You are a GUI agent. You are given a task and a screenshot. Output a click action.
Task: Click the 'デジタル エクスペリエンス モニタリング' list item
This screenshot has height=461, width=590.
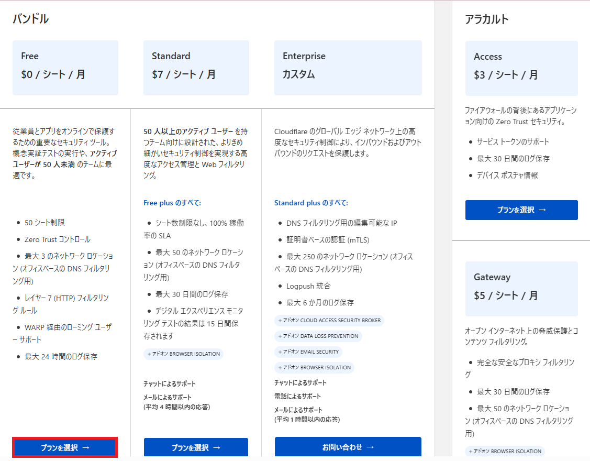pos(193,324)
